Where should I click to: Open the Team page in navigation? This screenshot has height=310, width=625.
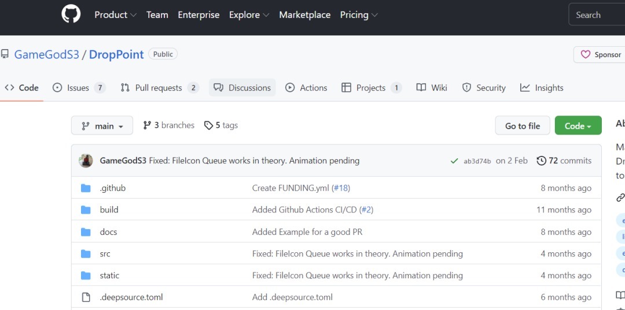click(x=157, y=15)
